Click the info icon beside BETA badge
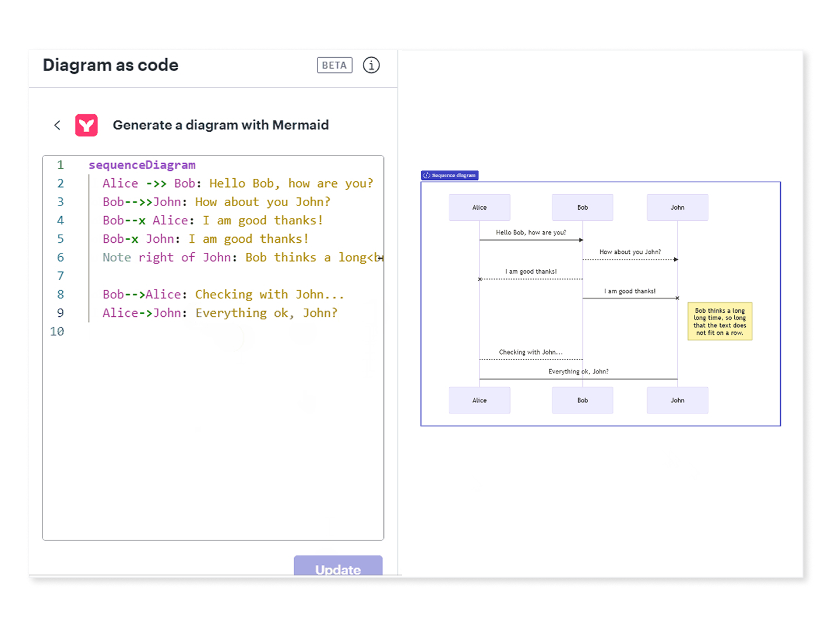 click(371, 65)
